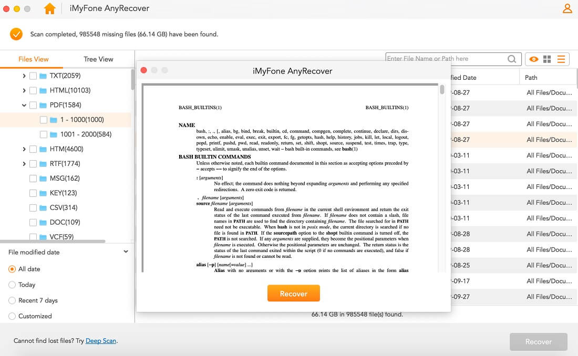The image size is (578, 356).
Task: Check the 1 - 1000(1000) folder checkbox
Action: pos(45,119)
